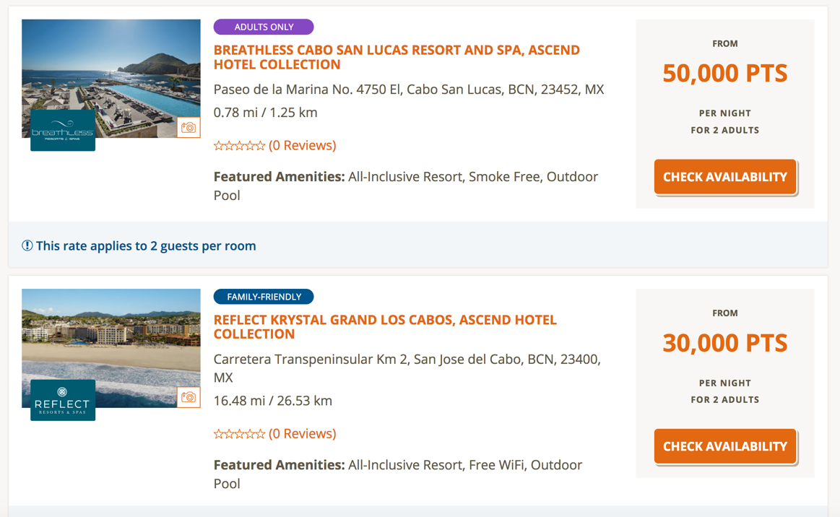Click the Reflect Resorts & Spas logo badge
This screenshot has height=517, width=840.
[63, 400]
